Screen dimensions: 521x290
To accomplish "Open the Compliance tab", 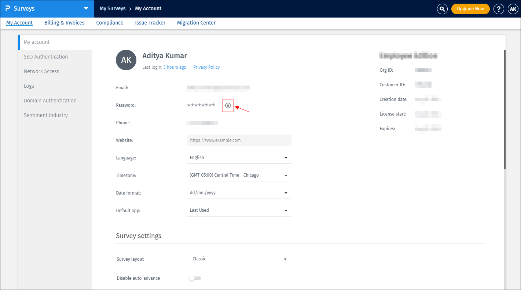I will [x=109, y=23].
